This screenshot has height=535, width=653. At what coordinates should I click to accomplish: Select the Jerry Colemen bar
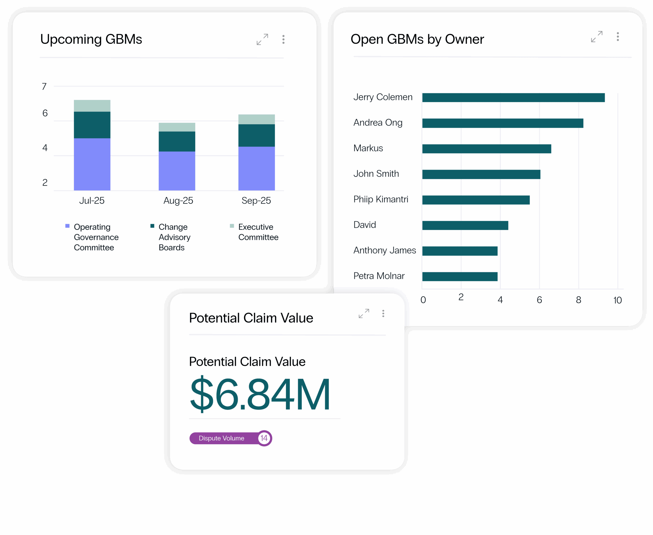514,98
